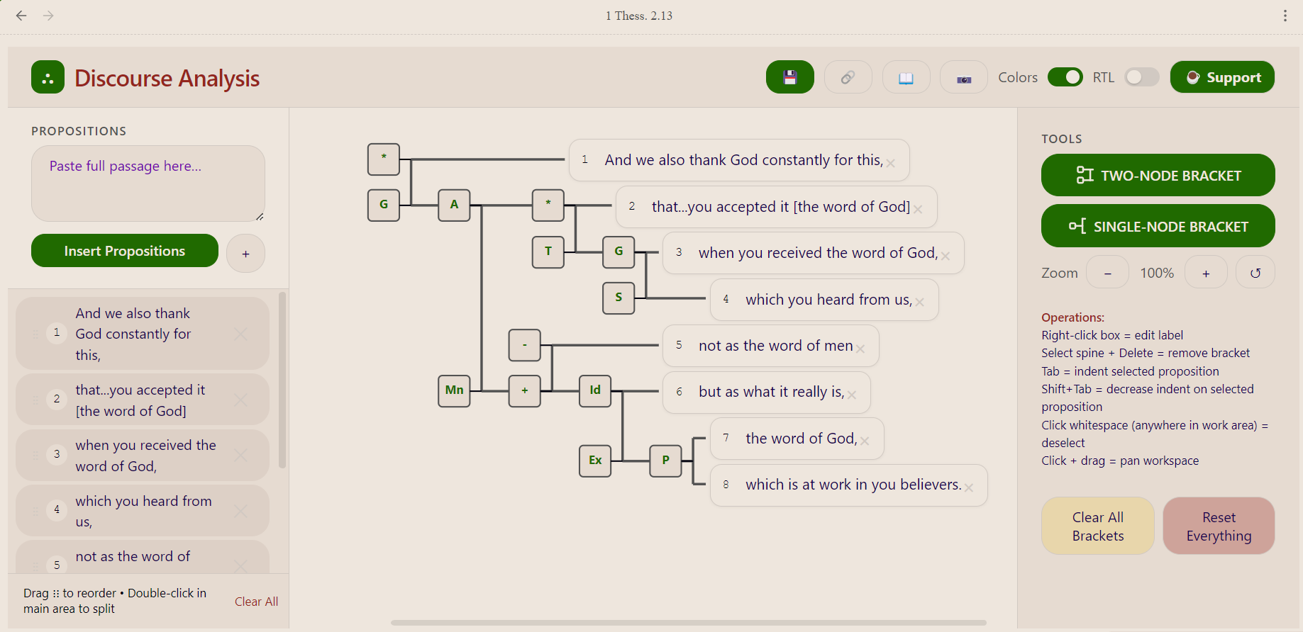Select the Single-Node Bracket tool
Screen dimensions: 1303x632
[x=1158, y=226]
